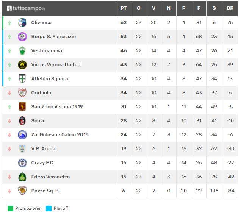Click the Pozzo Sq. B crest icon
Image resolution: width=241 pixels, height=214 pixels.
coord(22,191)
